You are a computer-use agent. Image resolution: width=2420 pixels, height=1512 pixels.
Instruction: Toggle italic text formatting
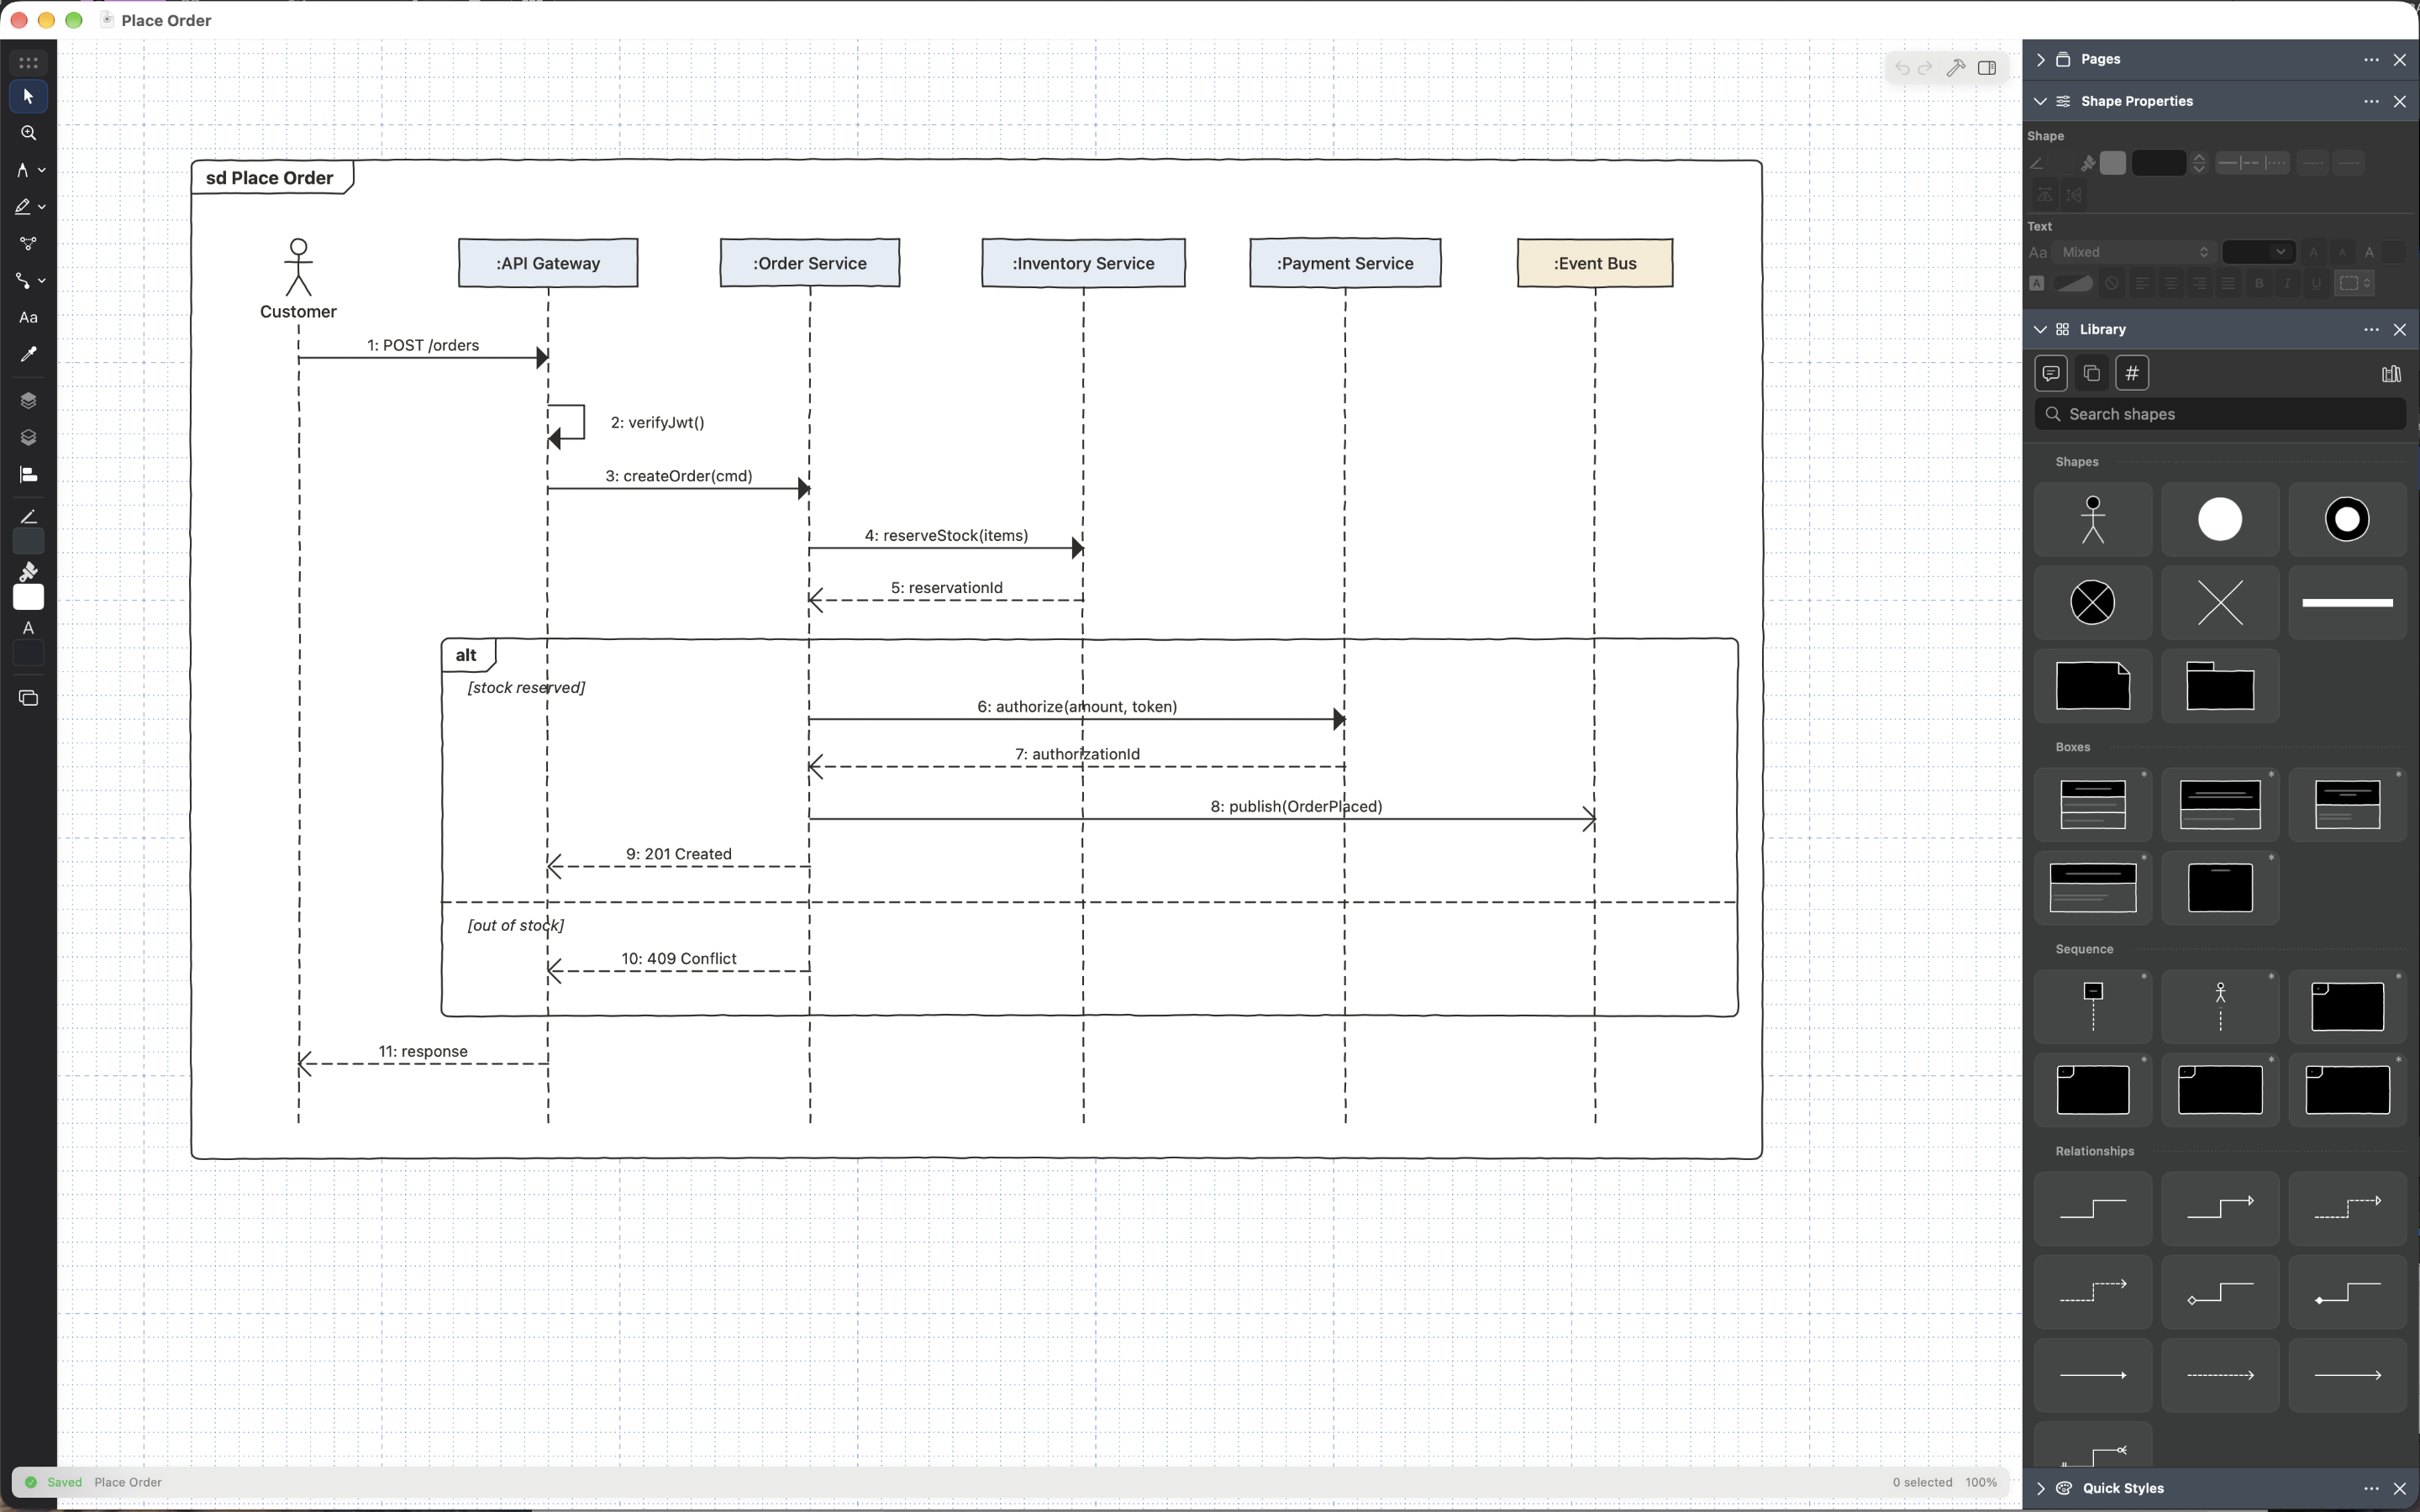[2287, 284]
